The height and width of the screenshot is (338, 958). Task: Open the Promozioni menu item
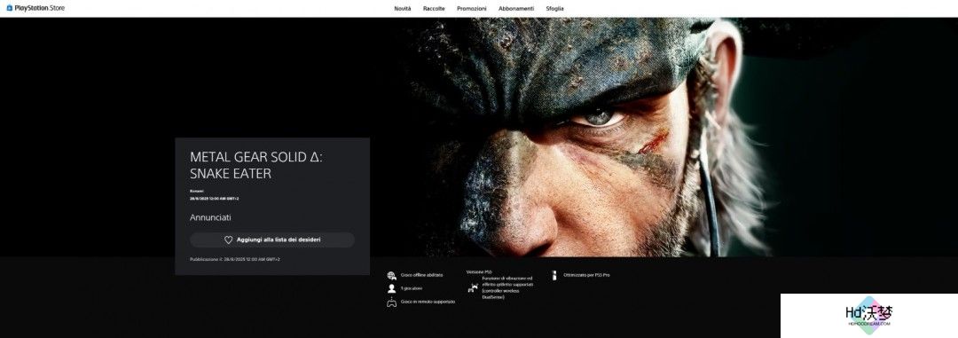point(472,9)
